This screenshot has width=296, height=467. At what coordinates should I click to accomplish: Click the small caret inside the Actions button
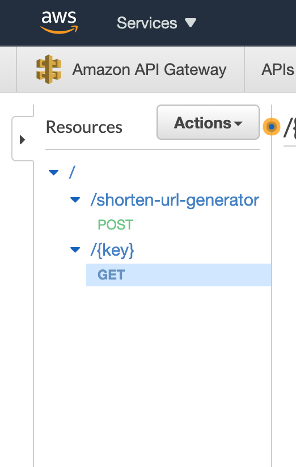click(238, 123)
